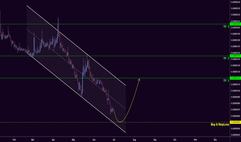Screen dimensions: 241x142
Task: Select the lower white channel trendline
Action: pyautogui.click(x=76, y=93)
